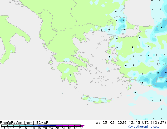The image size is (167, 129).
Task: Select the 1–2 mm legend swatch
Action: tap(17, 126)
